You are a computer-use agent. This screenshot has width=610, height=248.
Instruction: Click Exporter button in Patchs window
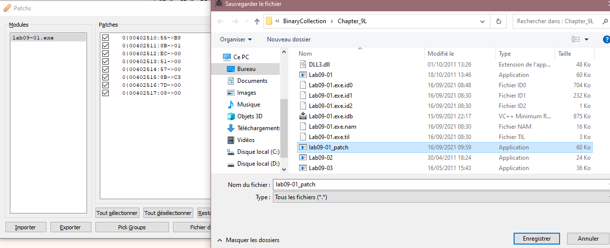pyautogui.click(x=70, y=227)
